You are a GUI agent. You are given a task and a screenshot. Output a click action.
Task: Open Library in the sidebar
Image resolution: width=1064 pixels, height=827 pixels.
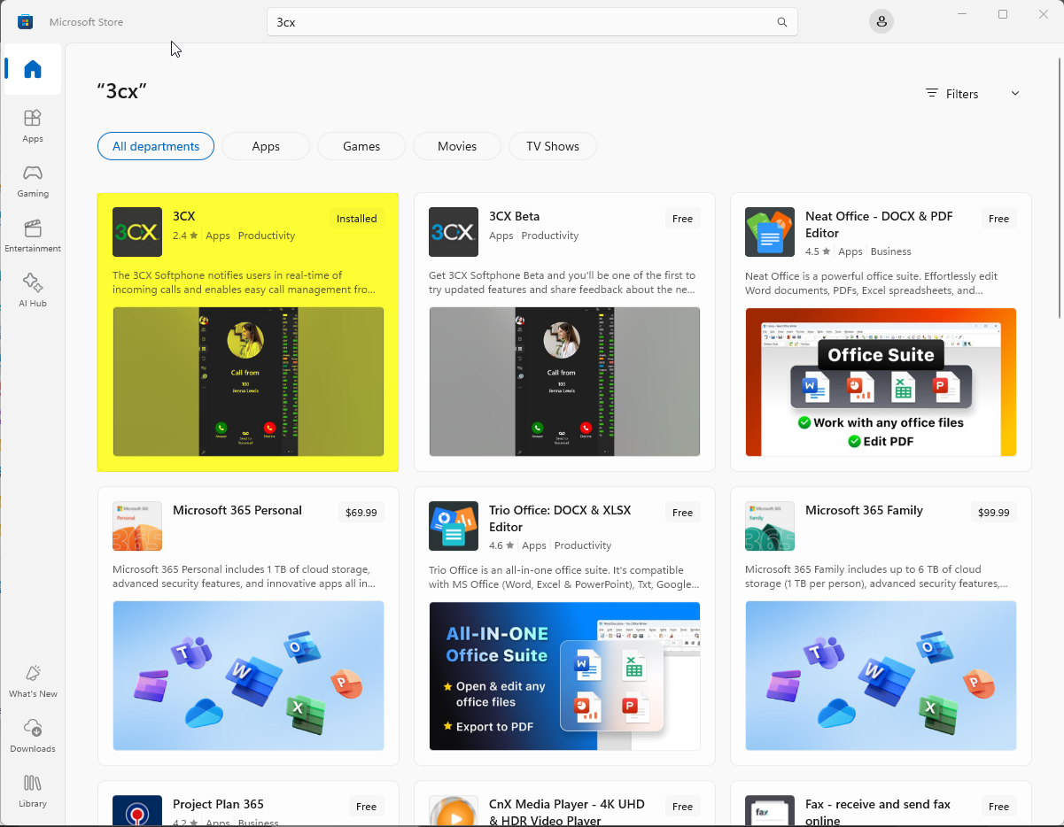[33, 791]
